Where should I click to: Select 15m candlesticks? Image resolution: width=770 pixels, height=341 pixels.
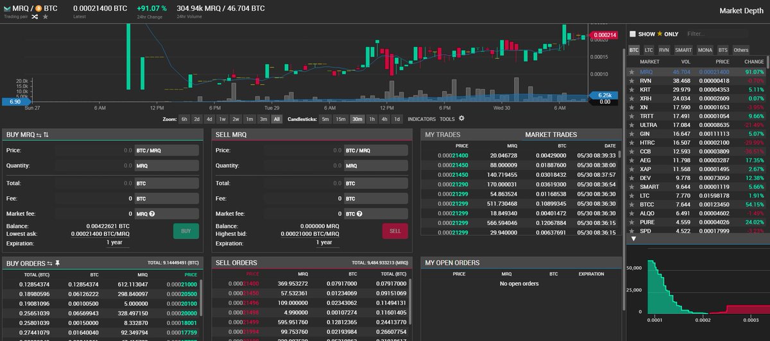341,119
